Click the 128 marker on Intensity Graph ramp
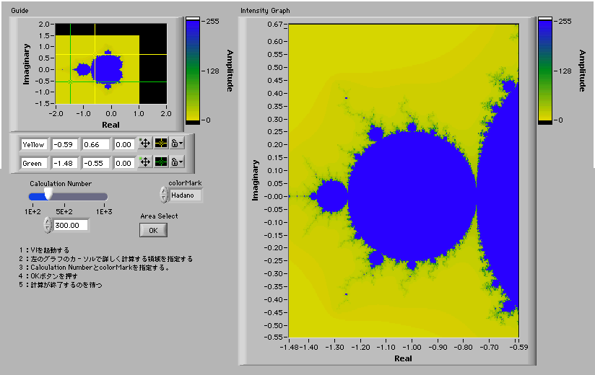This screenshot has height=375, width=595. pyautogui.click(x=565, y=71)
